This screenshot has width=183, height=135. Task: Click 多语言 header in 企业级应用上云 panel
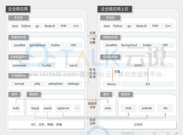pos(110,18)
